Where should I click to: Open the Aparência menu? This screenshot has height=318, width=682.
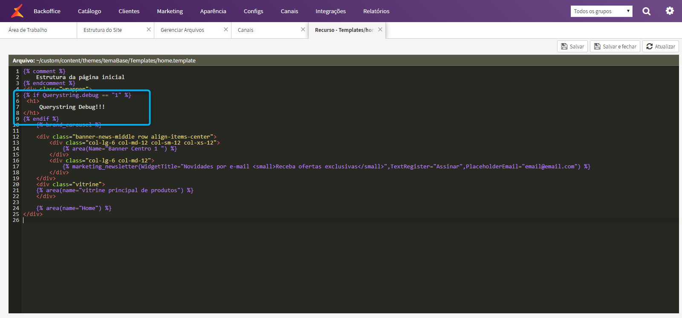pyautogui.click(x=213, y=11)
